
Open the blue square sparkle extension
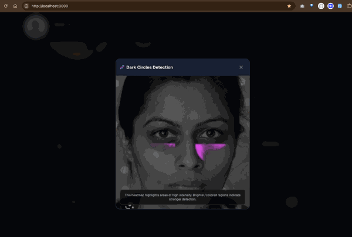click(x=330, y=6)
